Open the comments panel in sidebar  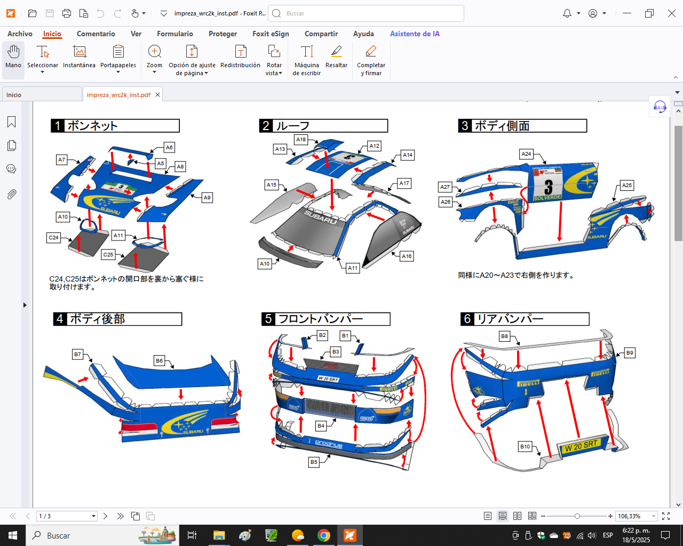point(11,170)
